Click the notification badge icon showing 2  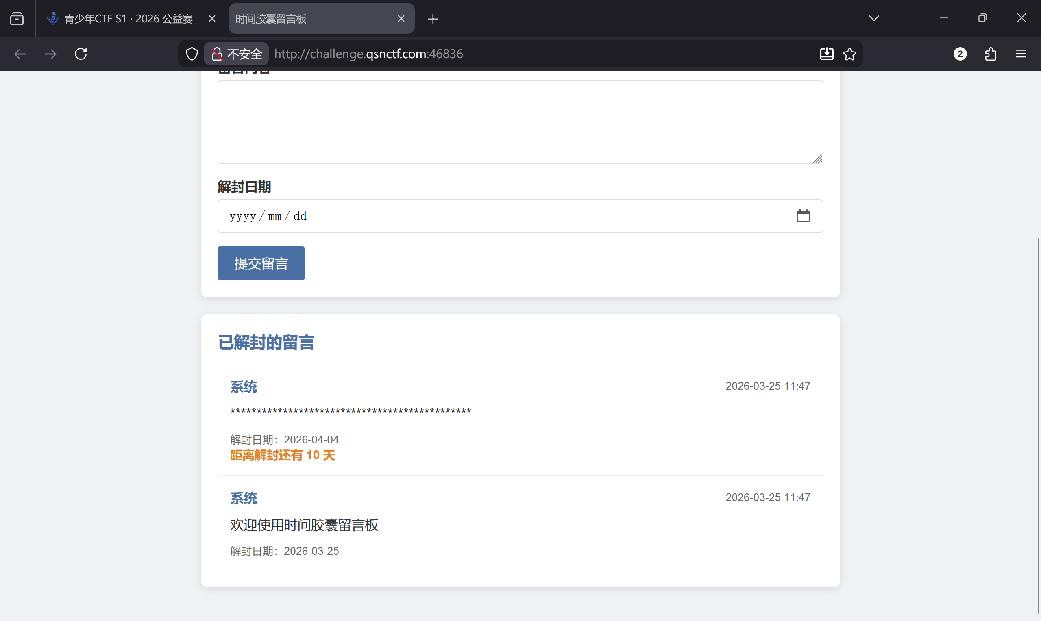pos(960,54)
